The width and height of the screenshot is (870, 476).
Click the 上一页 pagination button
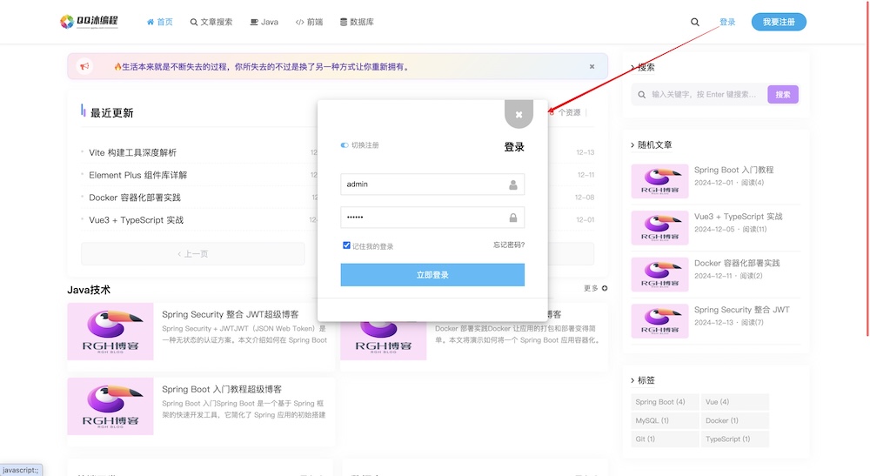[192, 254]
